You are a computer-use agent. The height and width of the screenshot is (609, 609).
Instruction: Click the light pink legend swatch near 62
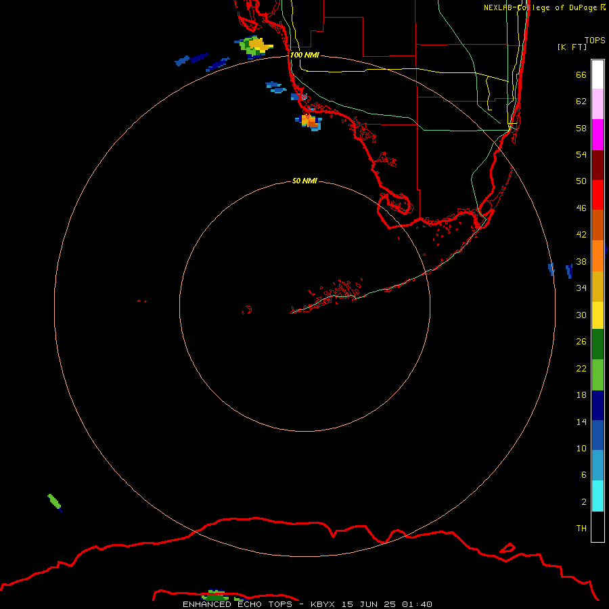[x=597, y=104]
